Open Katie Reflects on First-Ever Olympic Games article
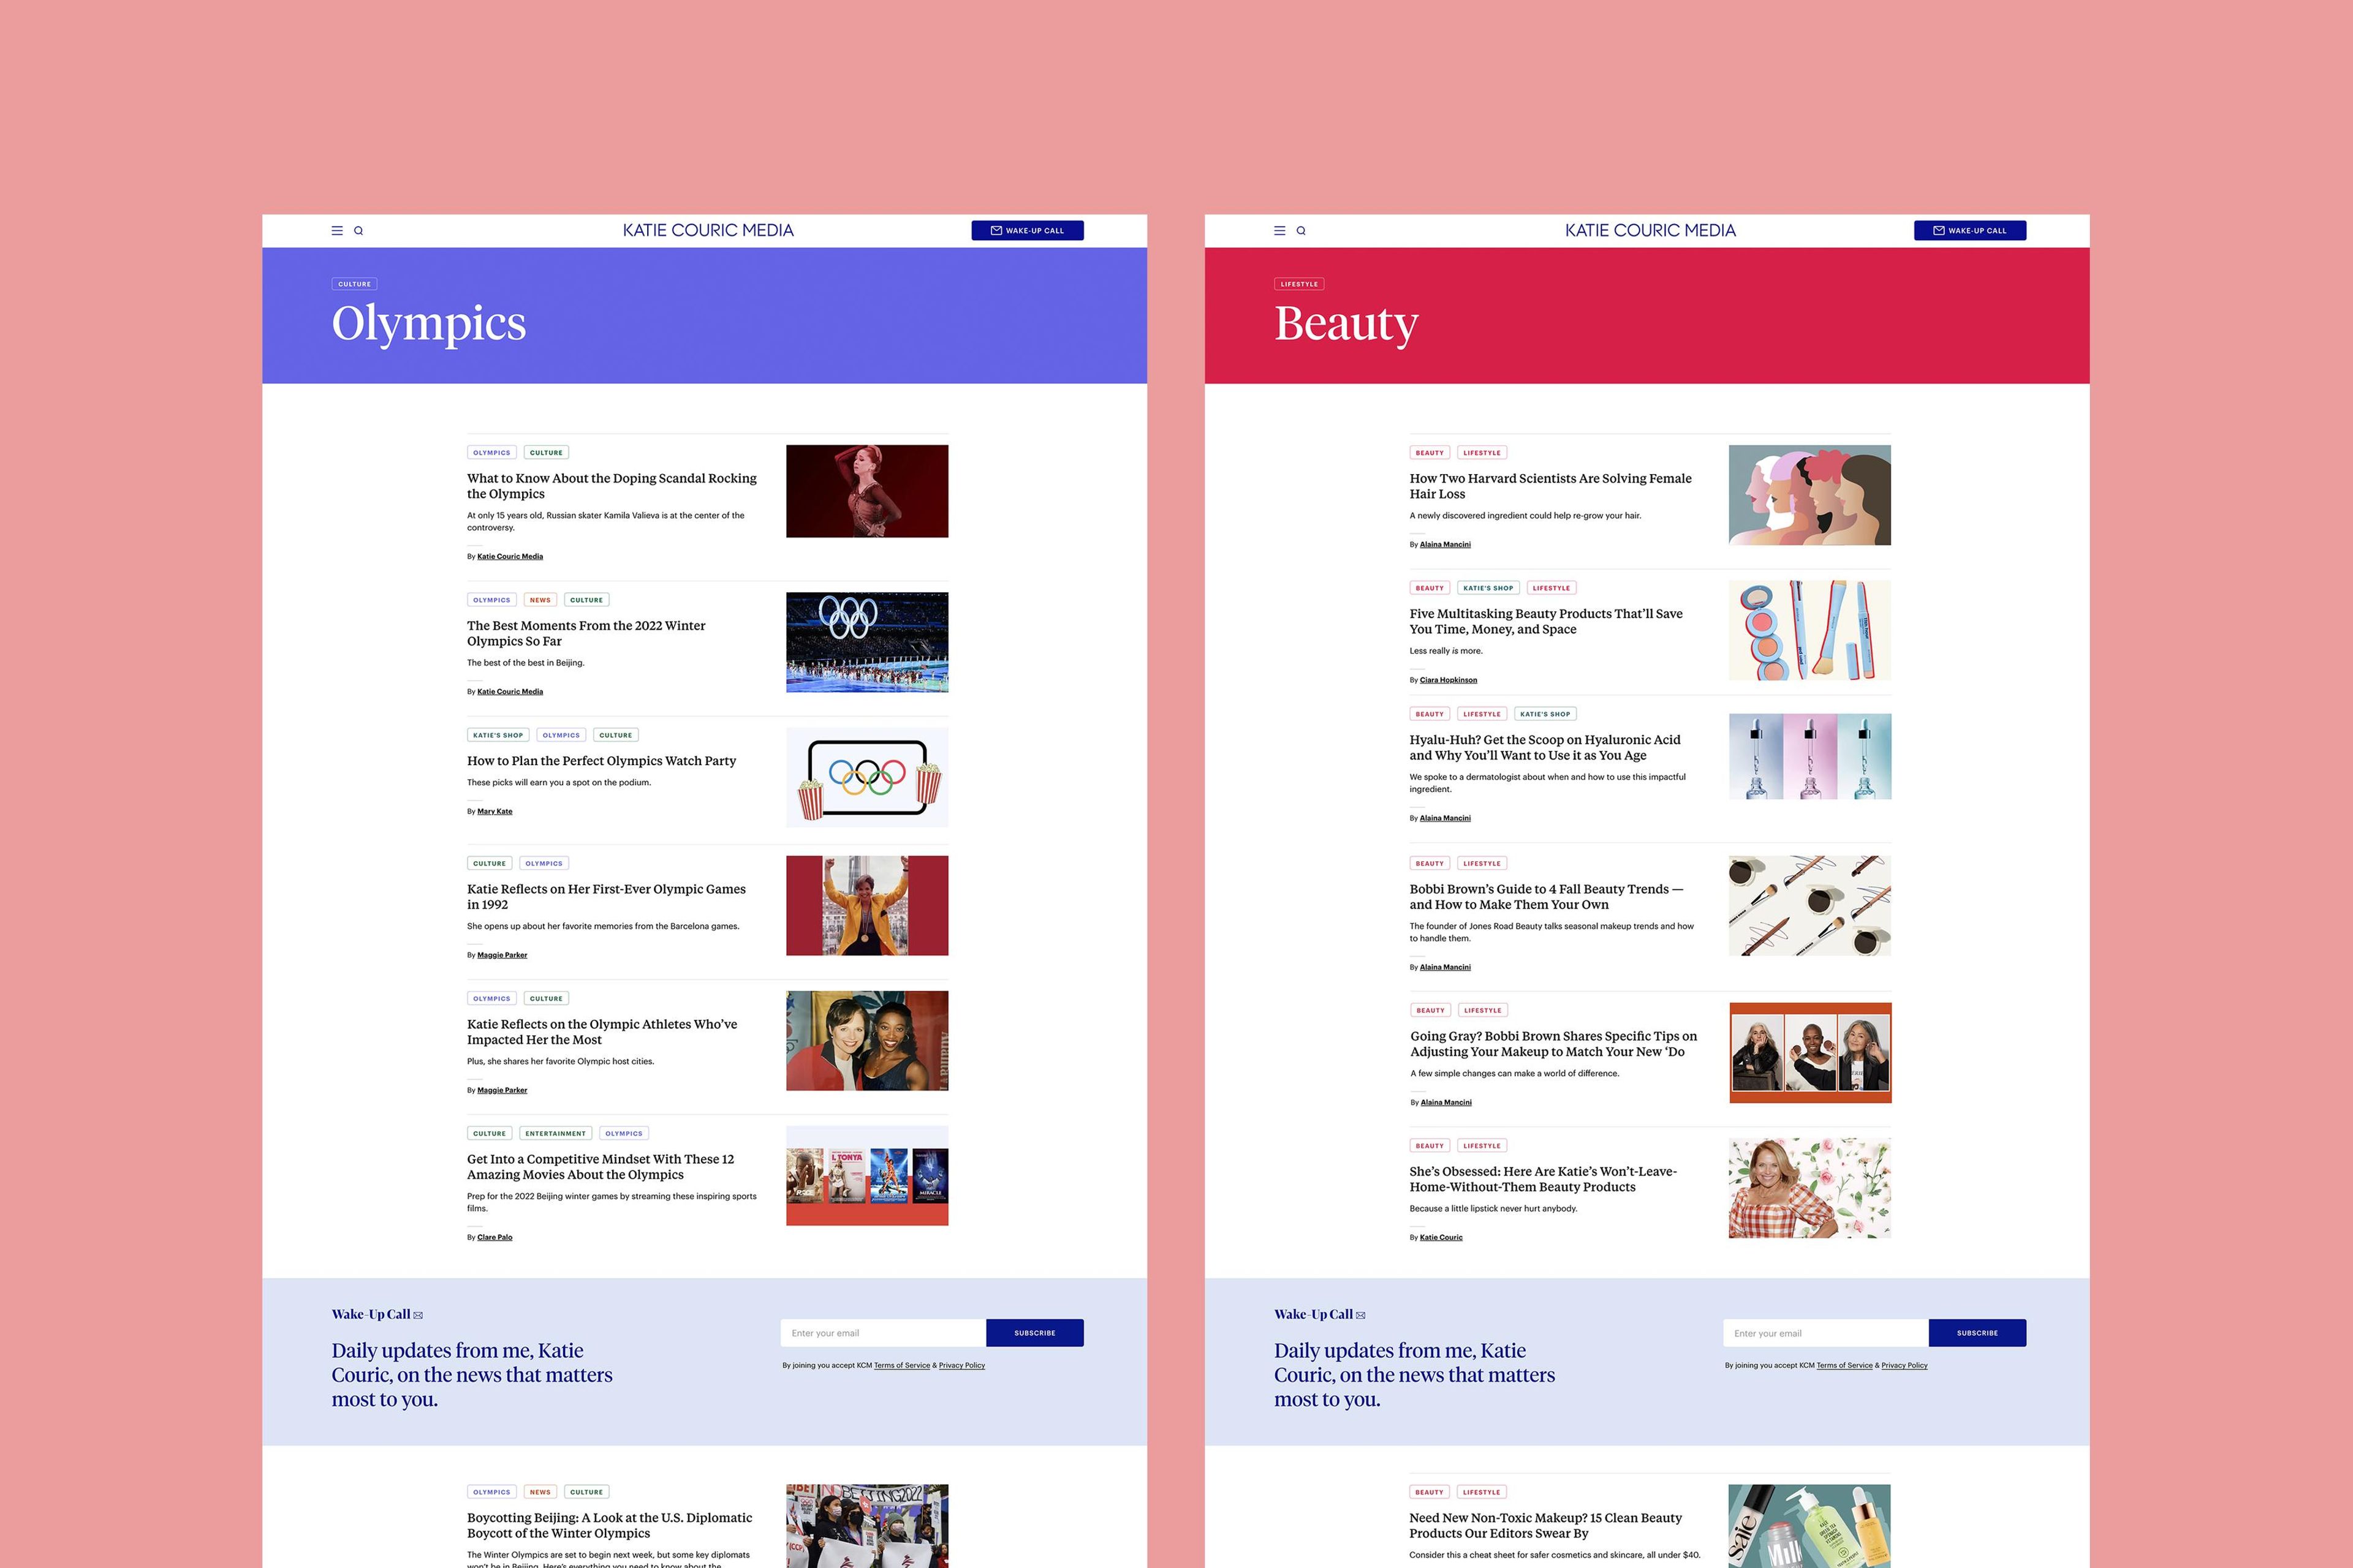 (x=605, y=896)
